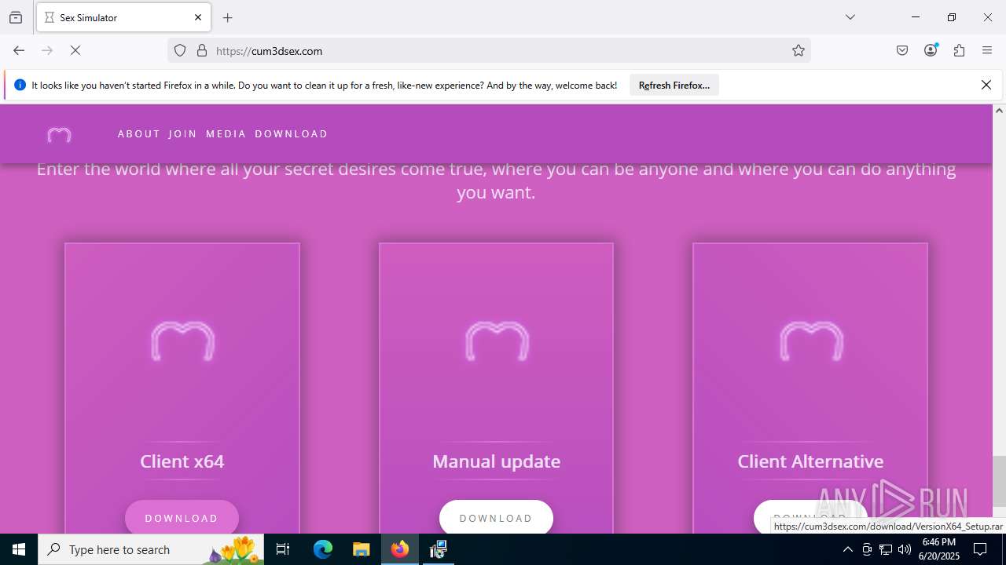1006x565 pixels.
Task: Open the DOWNLOAD nav link
Action: 291,134
